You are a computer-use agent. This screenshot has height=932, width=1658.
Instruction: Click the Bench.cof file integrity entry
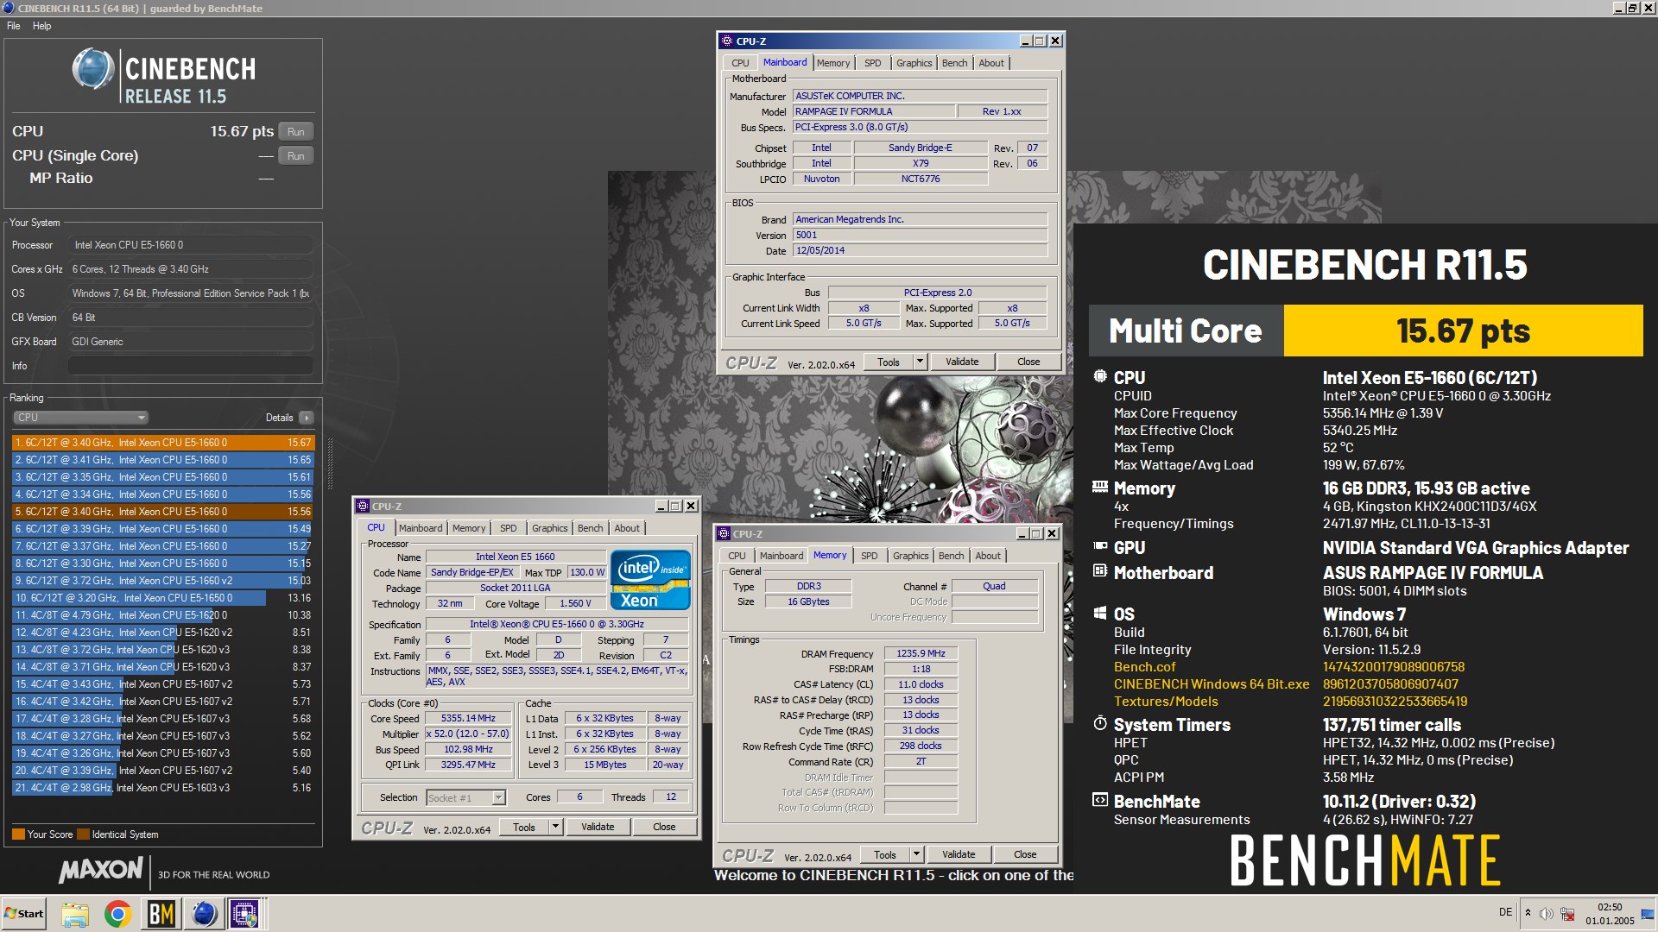[x=1144, y=667]
